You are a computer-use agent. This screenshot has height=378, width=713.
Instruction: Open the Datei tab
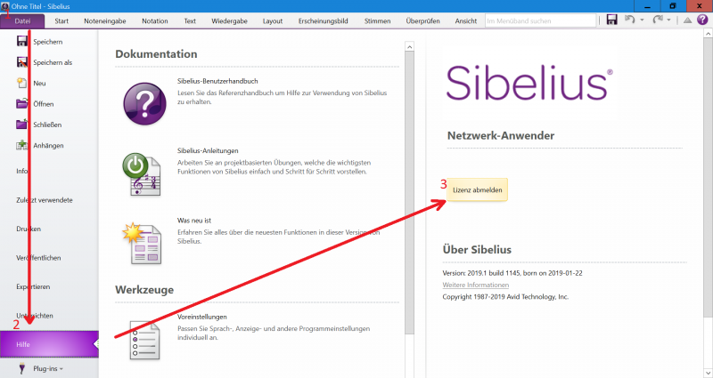click(22, 20)
